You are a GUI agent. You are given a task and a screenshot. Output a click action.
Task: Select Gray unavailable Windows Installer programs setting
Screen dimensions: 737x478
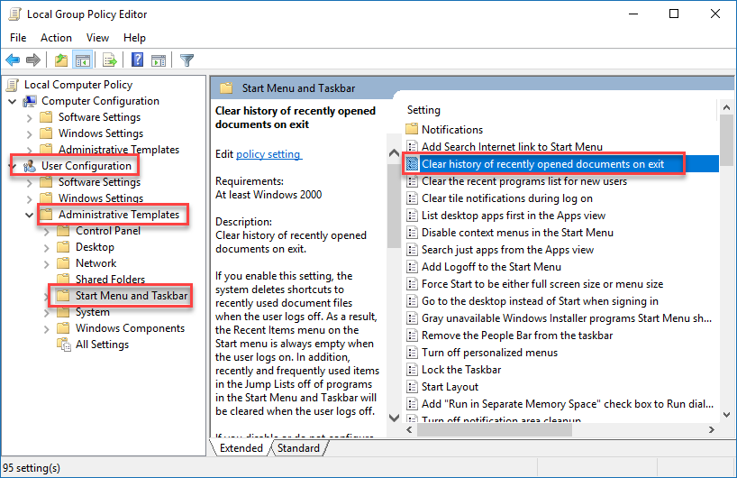[x=567, y=318]
